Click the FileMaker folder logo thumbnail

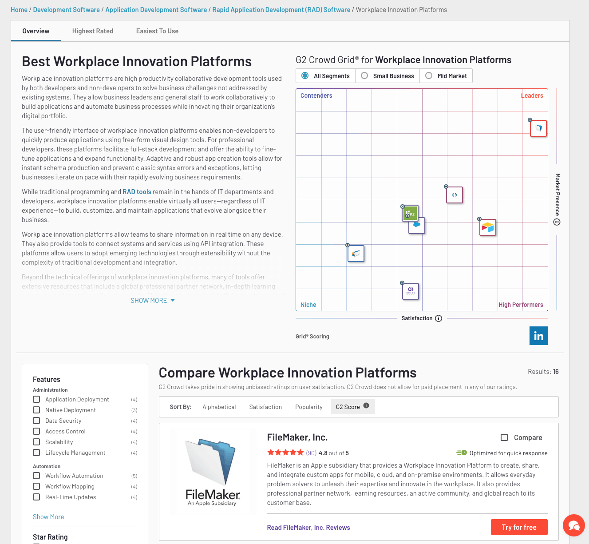click(x=213, y=472)
